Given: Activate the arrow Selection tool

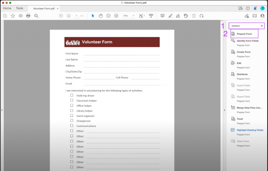Looking at the screenshot, I should coord(92,16).
